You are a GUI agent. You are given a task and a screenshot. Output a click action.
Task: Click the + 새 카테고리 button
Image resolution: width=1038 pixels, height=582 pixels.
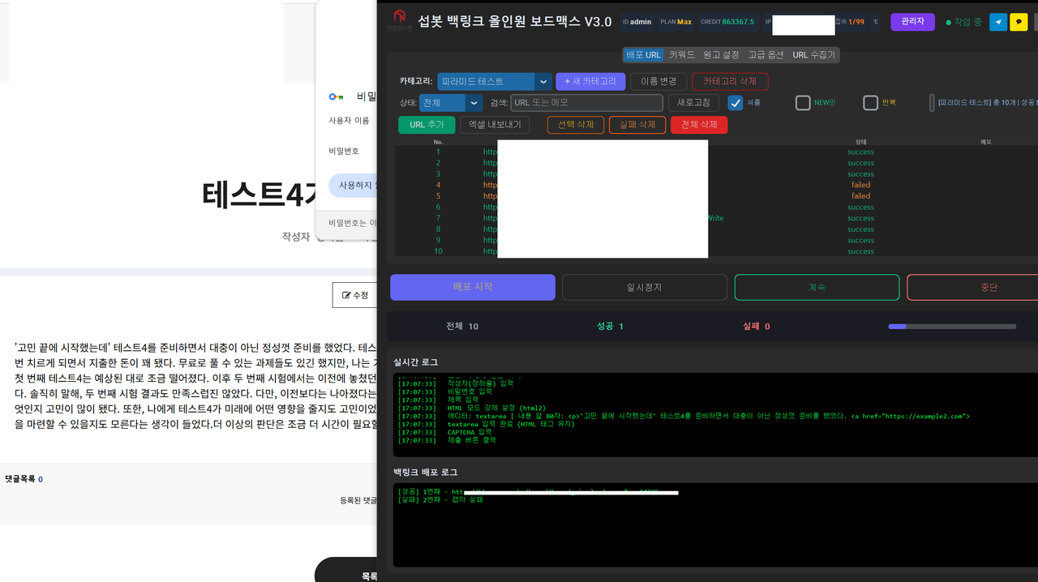point(590,82)
